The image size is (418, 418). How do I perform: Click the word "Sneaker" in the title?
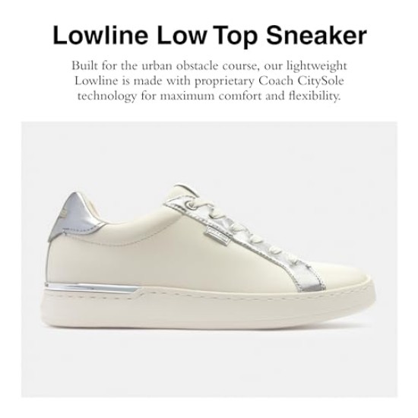[316, 35]
